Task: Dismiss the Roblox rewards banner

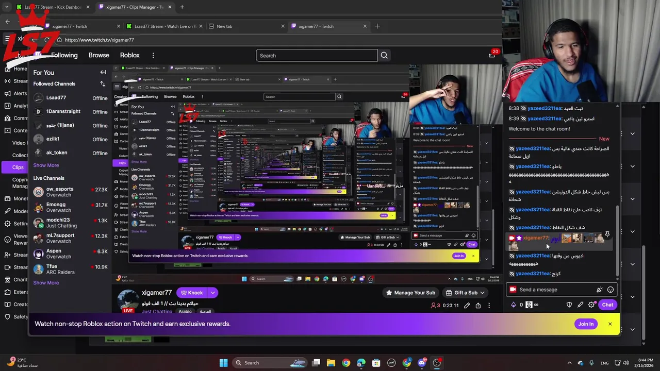Action: pyautogui.click(x=610, y=324)
